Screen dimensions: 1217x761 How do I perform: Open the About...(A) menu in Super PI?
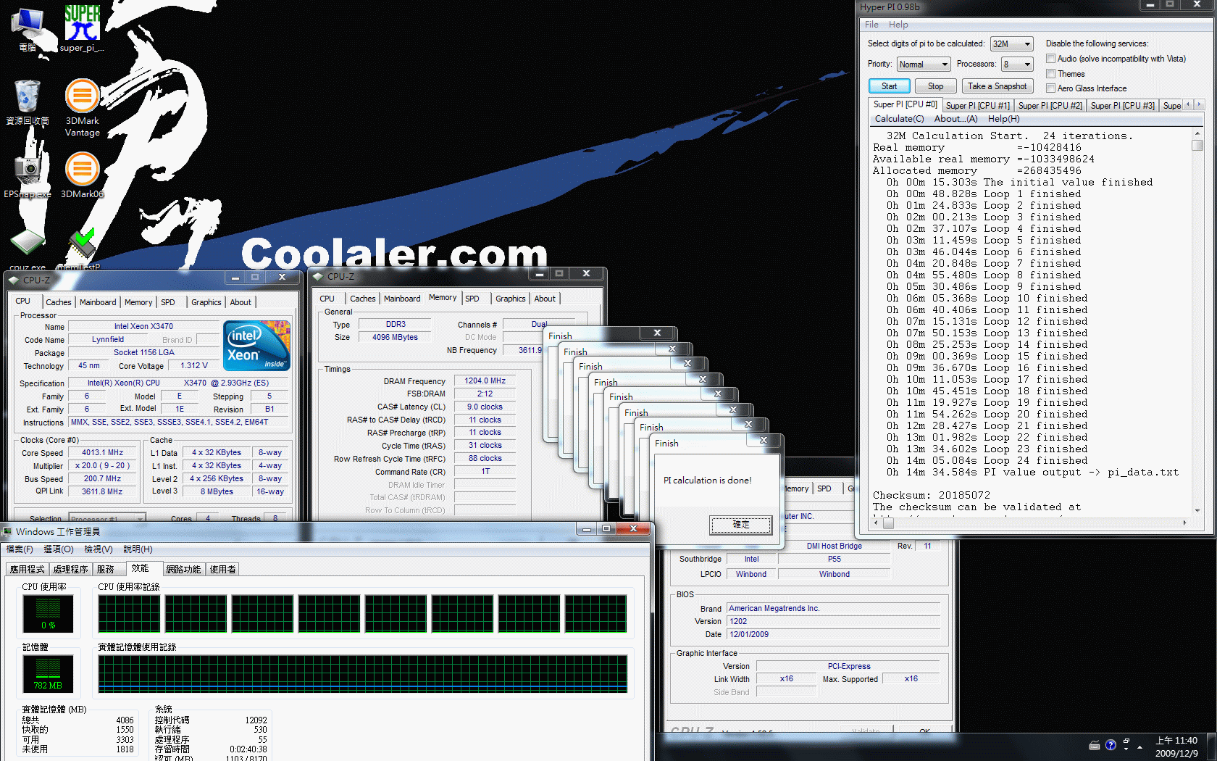955,119
